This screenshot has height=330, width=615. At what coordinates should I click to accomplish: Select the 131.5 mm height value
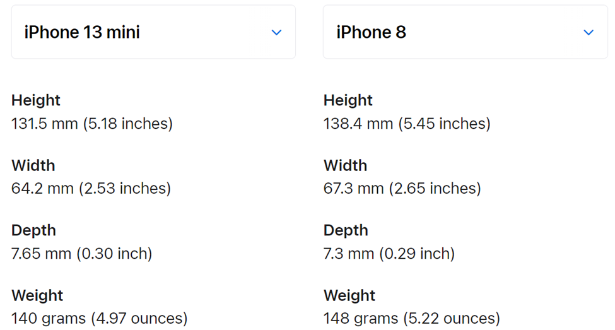pos(92,123)
